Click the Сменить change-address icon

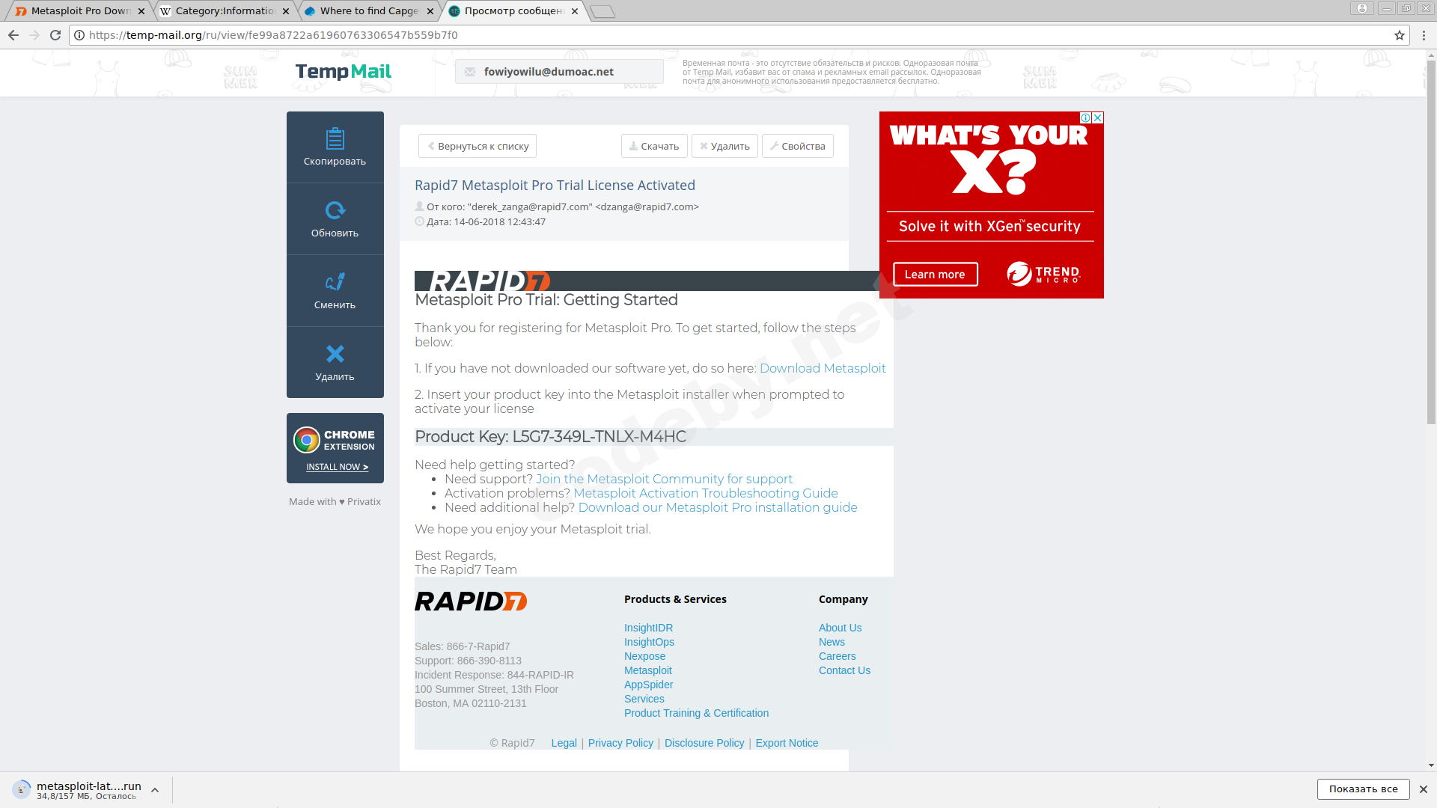pyautogui.click(x=335, y=282)
